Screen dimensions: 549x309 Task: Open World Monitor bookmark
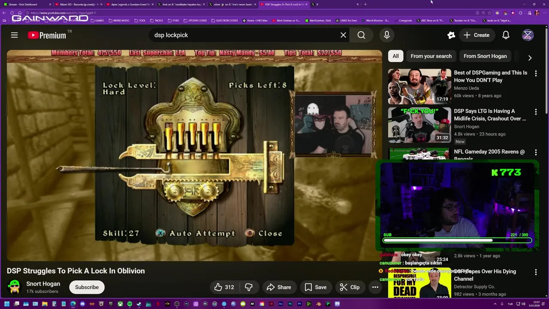pyautogui.click(x=375, y=20)
